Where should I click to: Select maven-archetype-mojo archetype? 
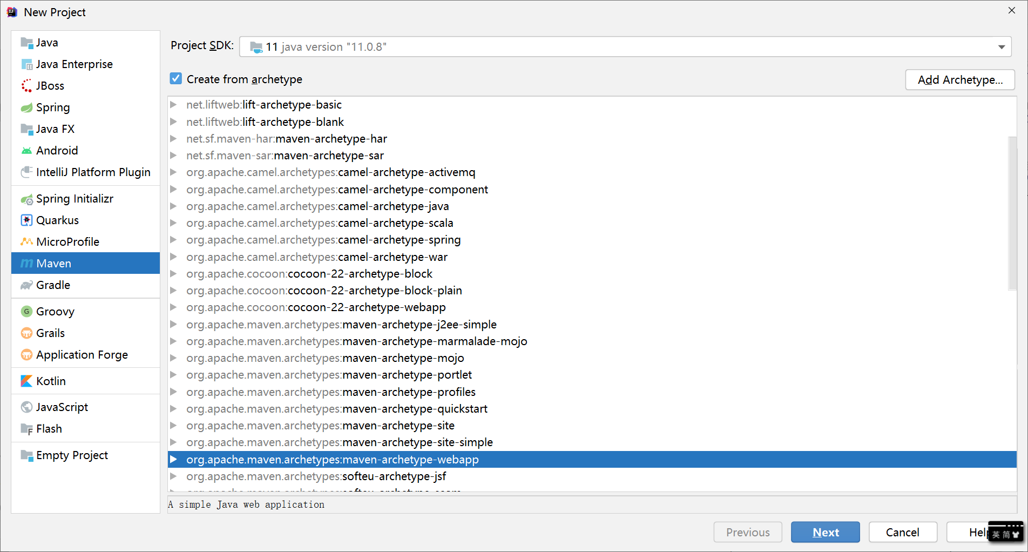point(592,358)
